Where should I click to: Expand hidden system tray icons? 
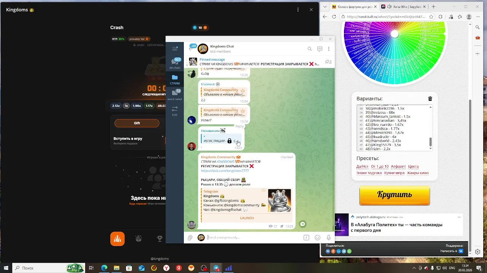414,268
